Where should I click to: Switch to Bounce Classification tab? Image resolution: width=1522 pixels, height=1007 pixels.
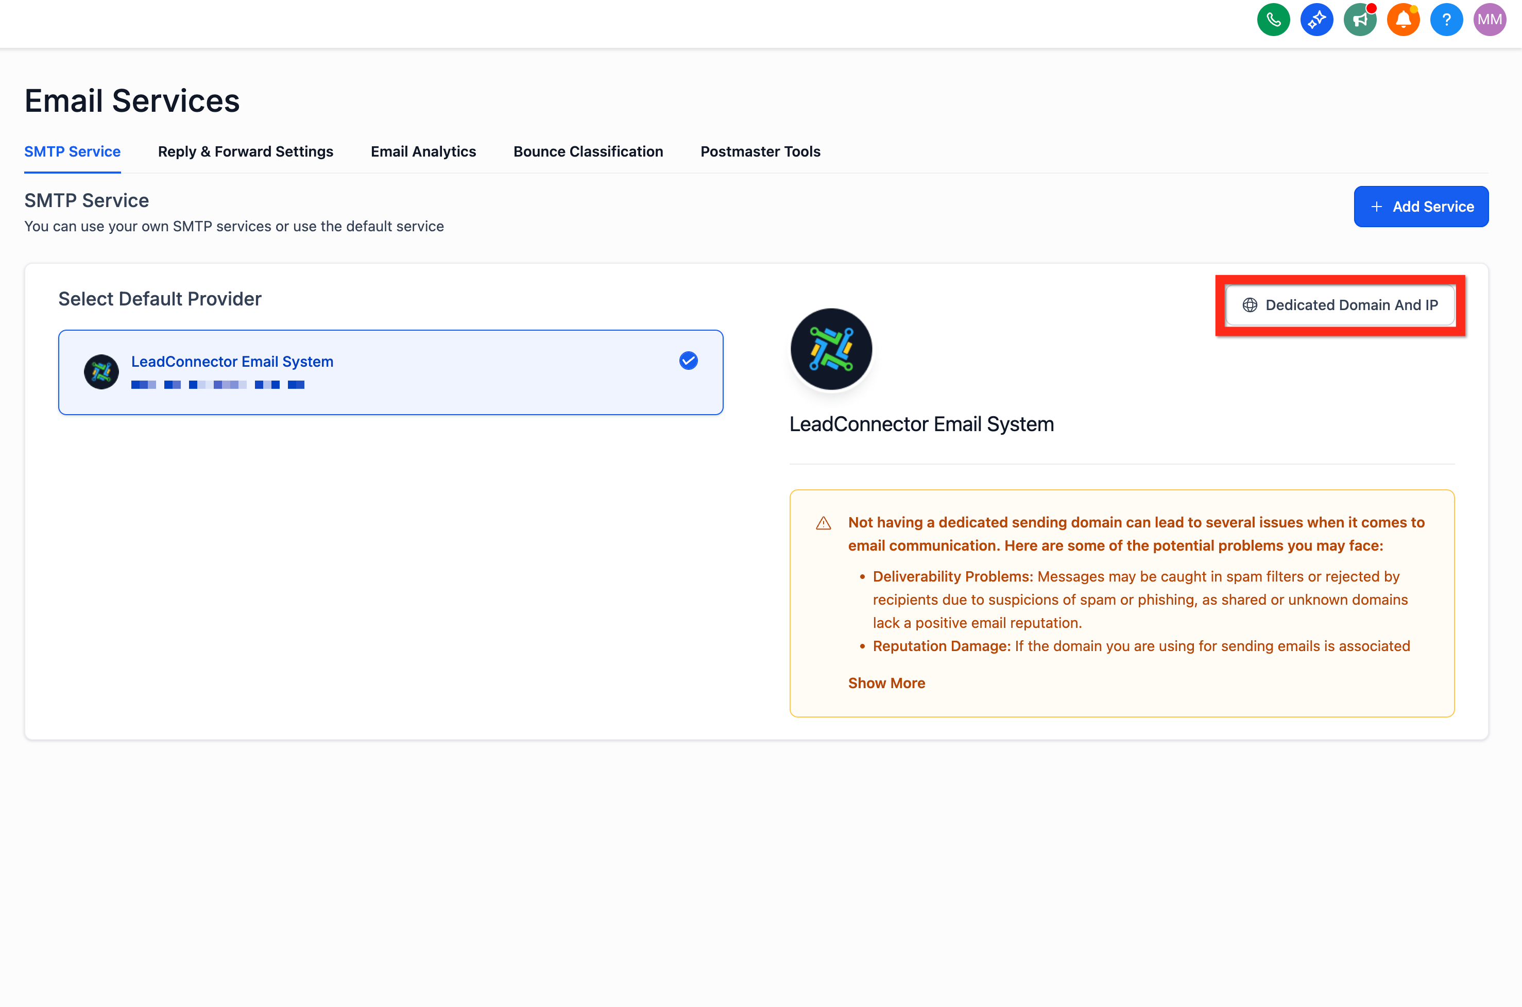(x=588, y=151)
